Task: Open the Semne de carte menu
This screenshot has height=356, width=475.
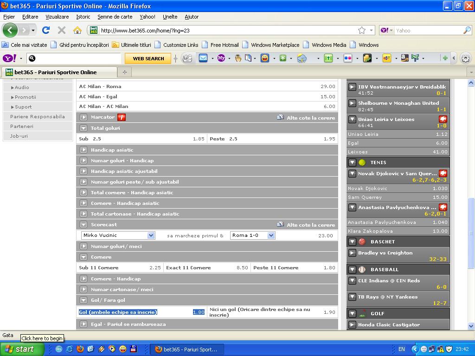Action: [x=115, y=17]
